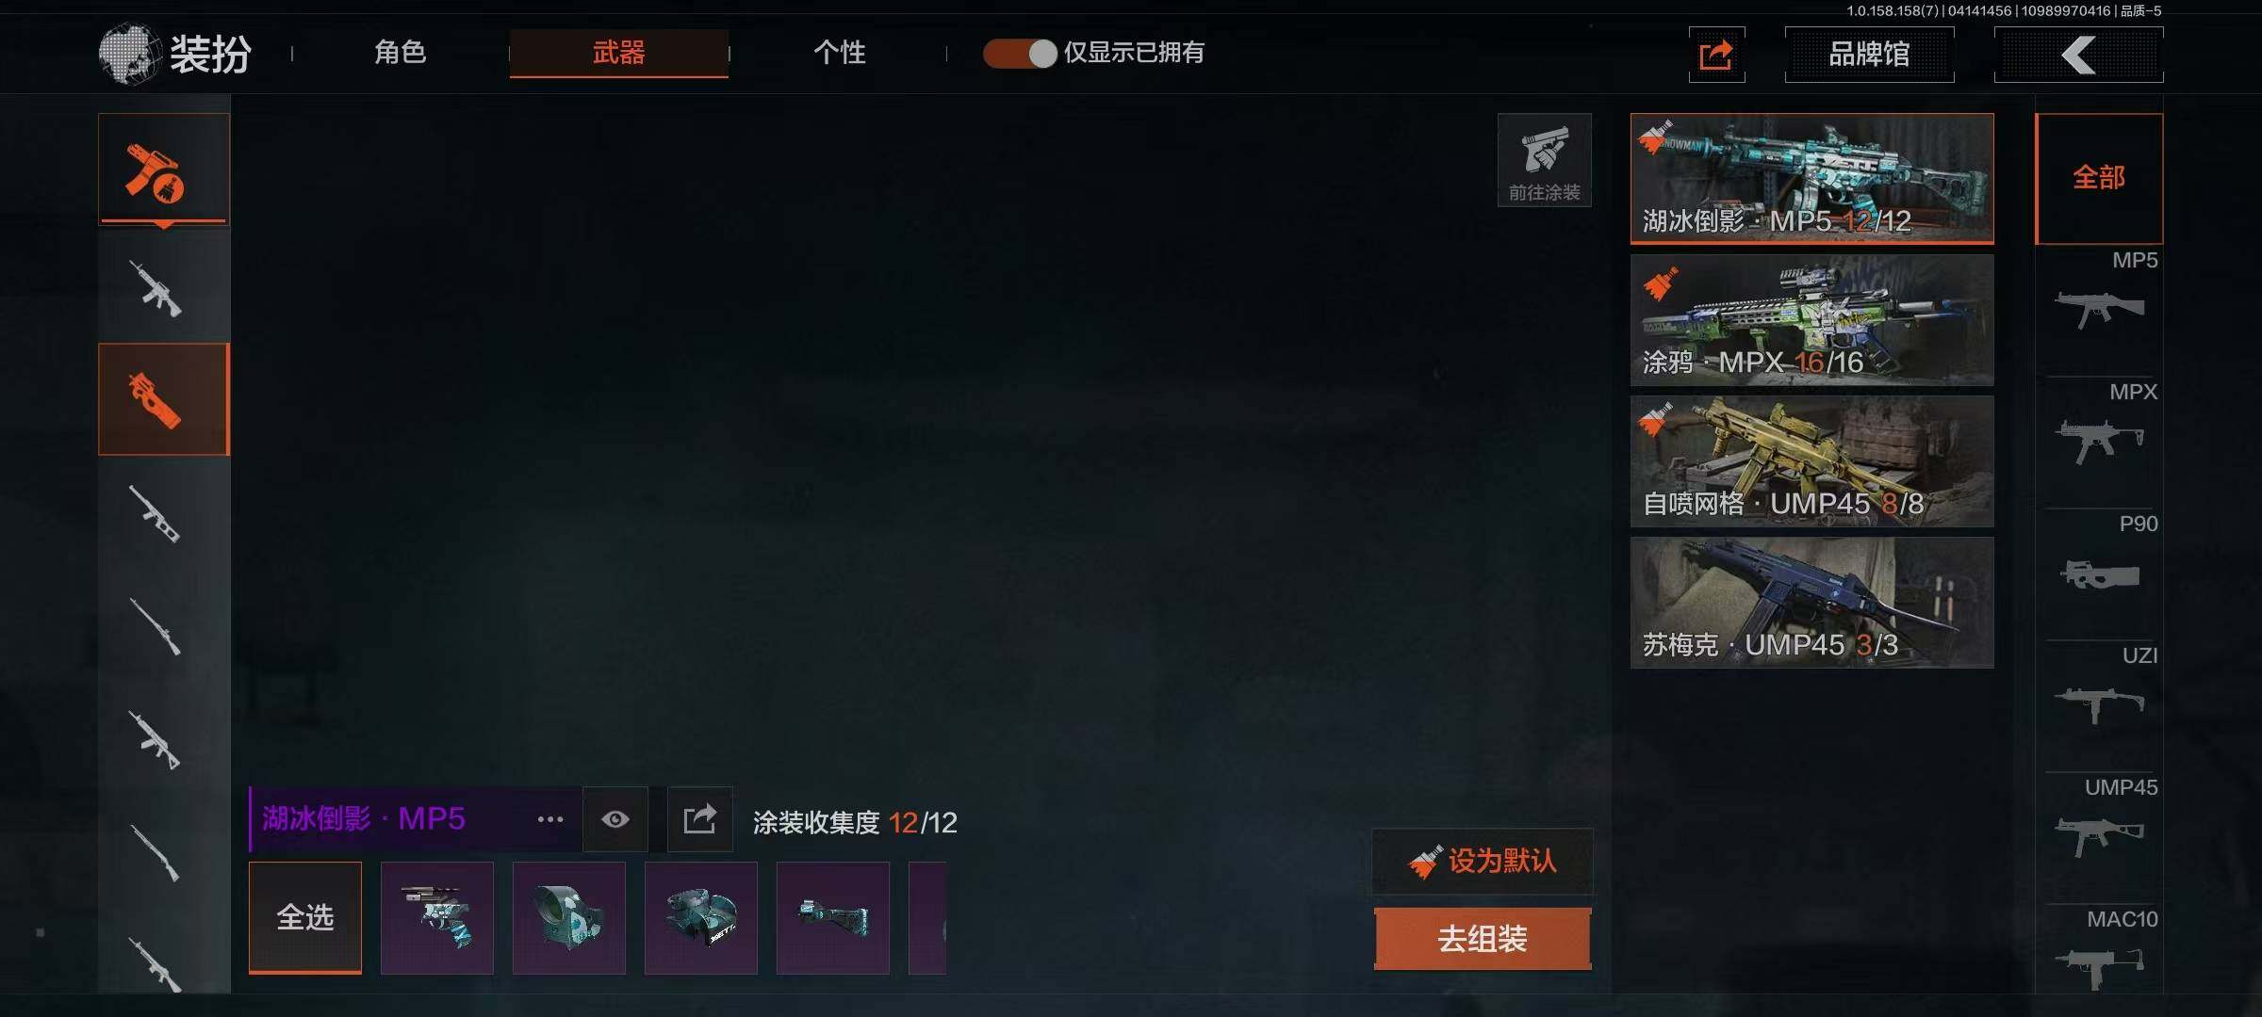Choose the P90 weapon filter icon
This screenshot has width=2262, height=1017.
[x=2100, y=573]
